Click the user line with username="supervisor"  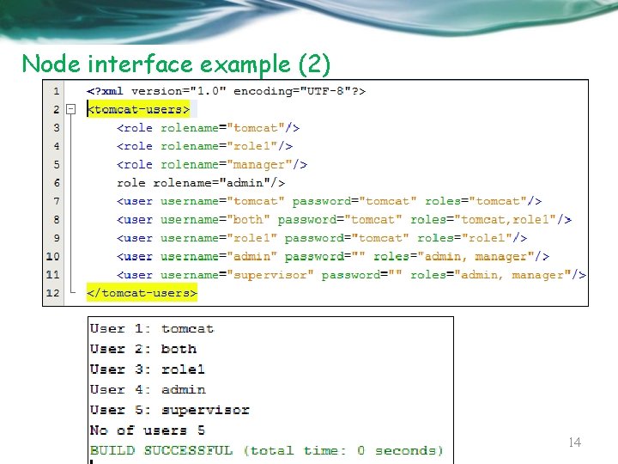pos(351,275)
